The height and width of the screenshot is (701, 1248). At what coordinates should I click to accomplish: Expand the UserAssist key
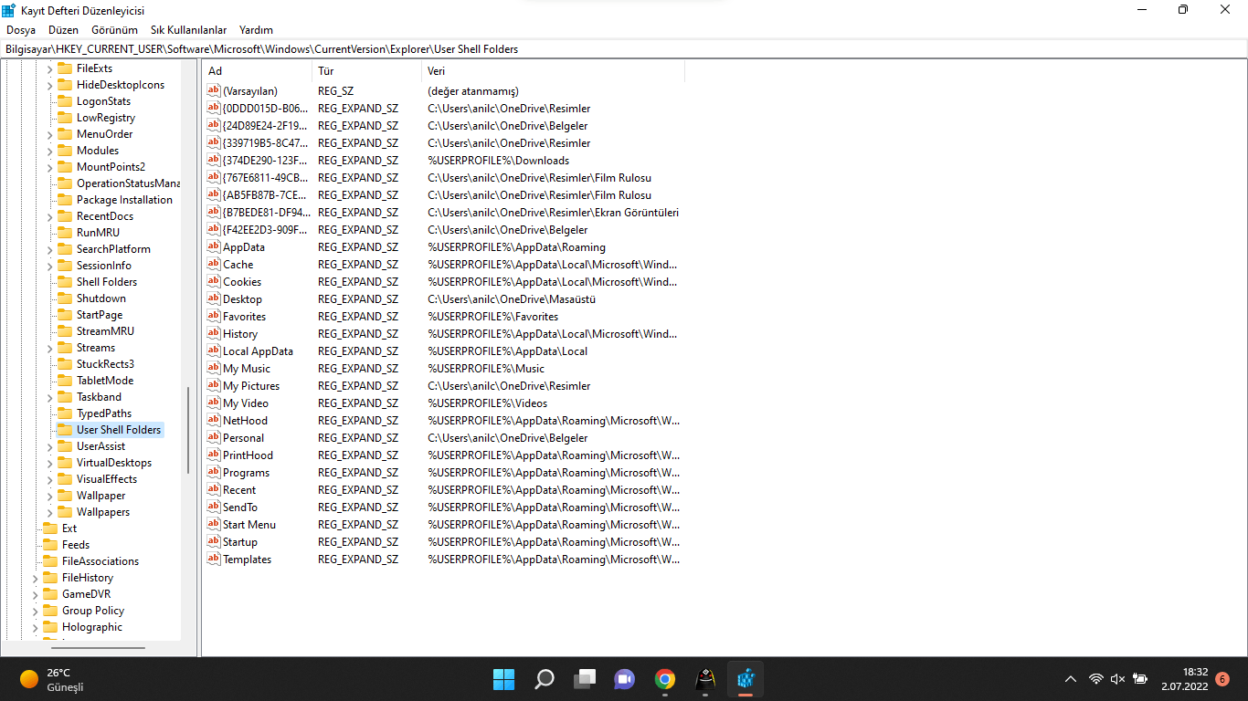click(x=50, y=446)
